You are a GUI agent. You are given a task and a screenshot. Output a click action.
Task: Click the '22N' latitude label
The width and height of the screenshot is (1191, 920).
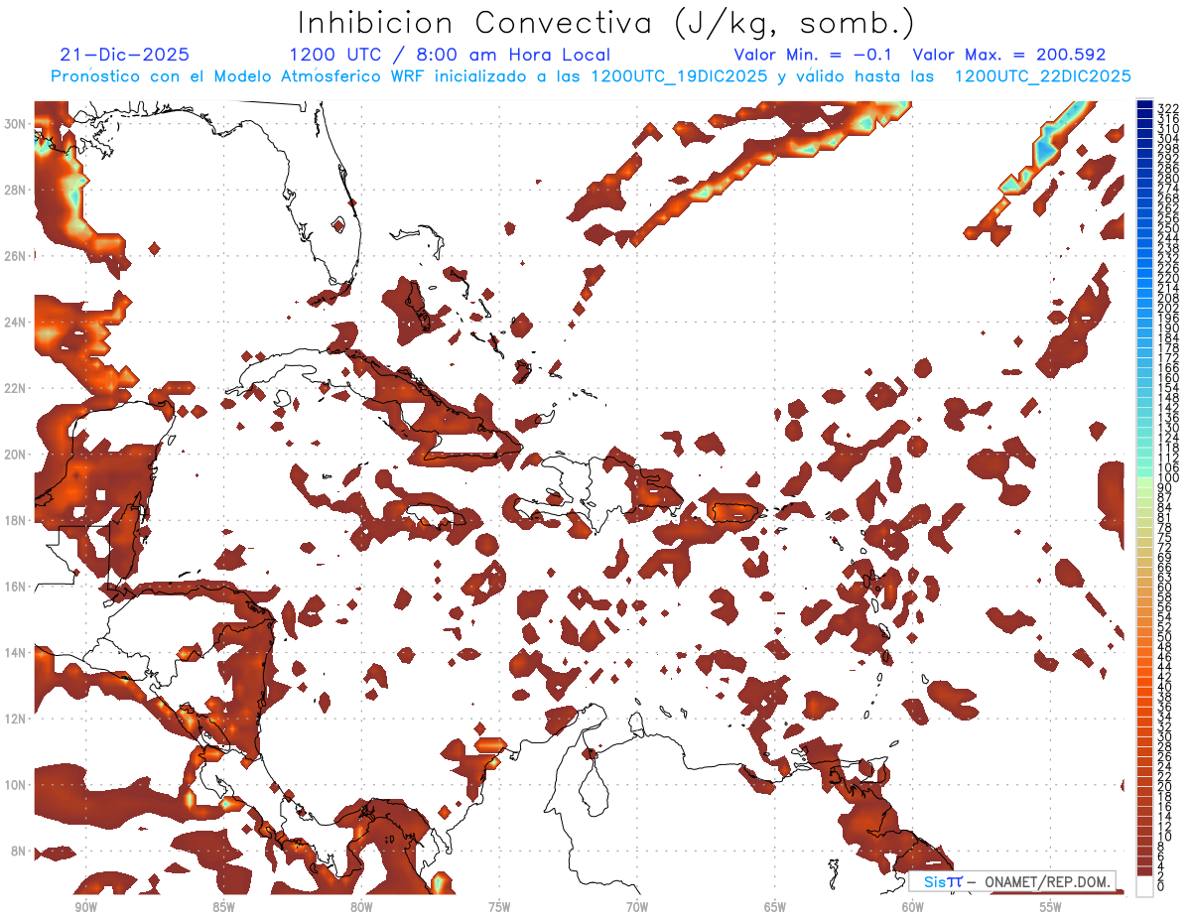coord(17,388)
